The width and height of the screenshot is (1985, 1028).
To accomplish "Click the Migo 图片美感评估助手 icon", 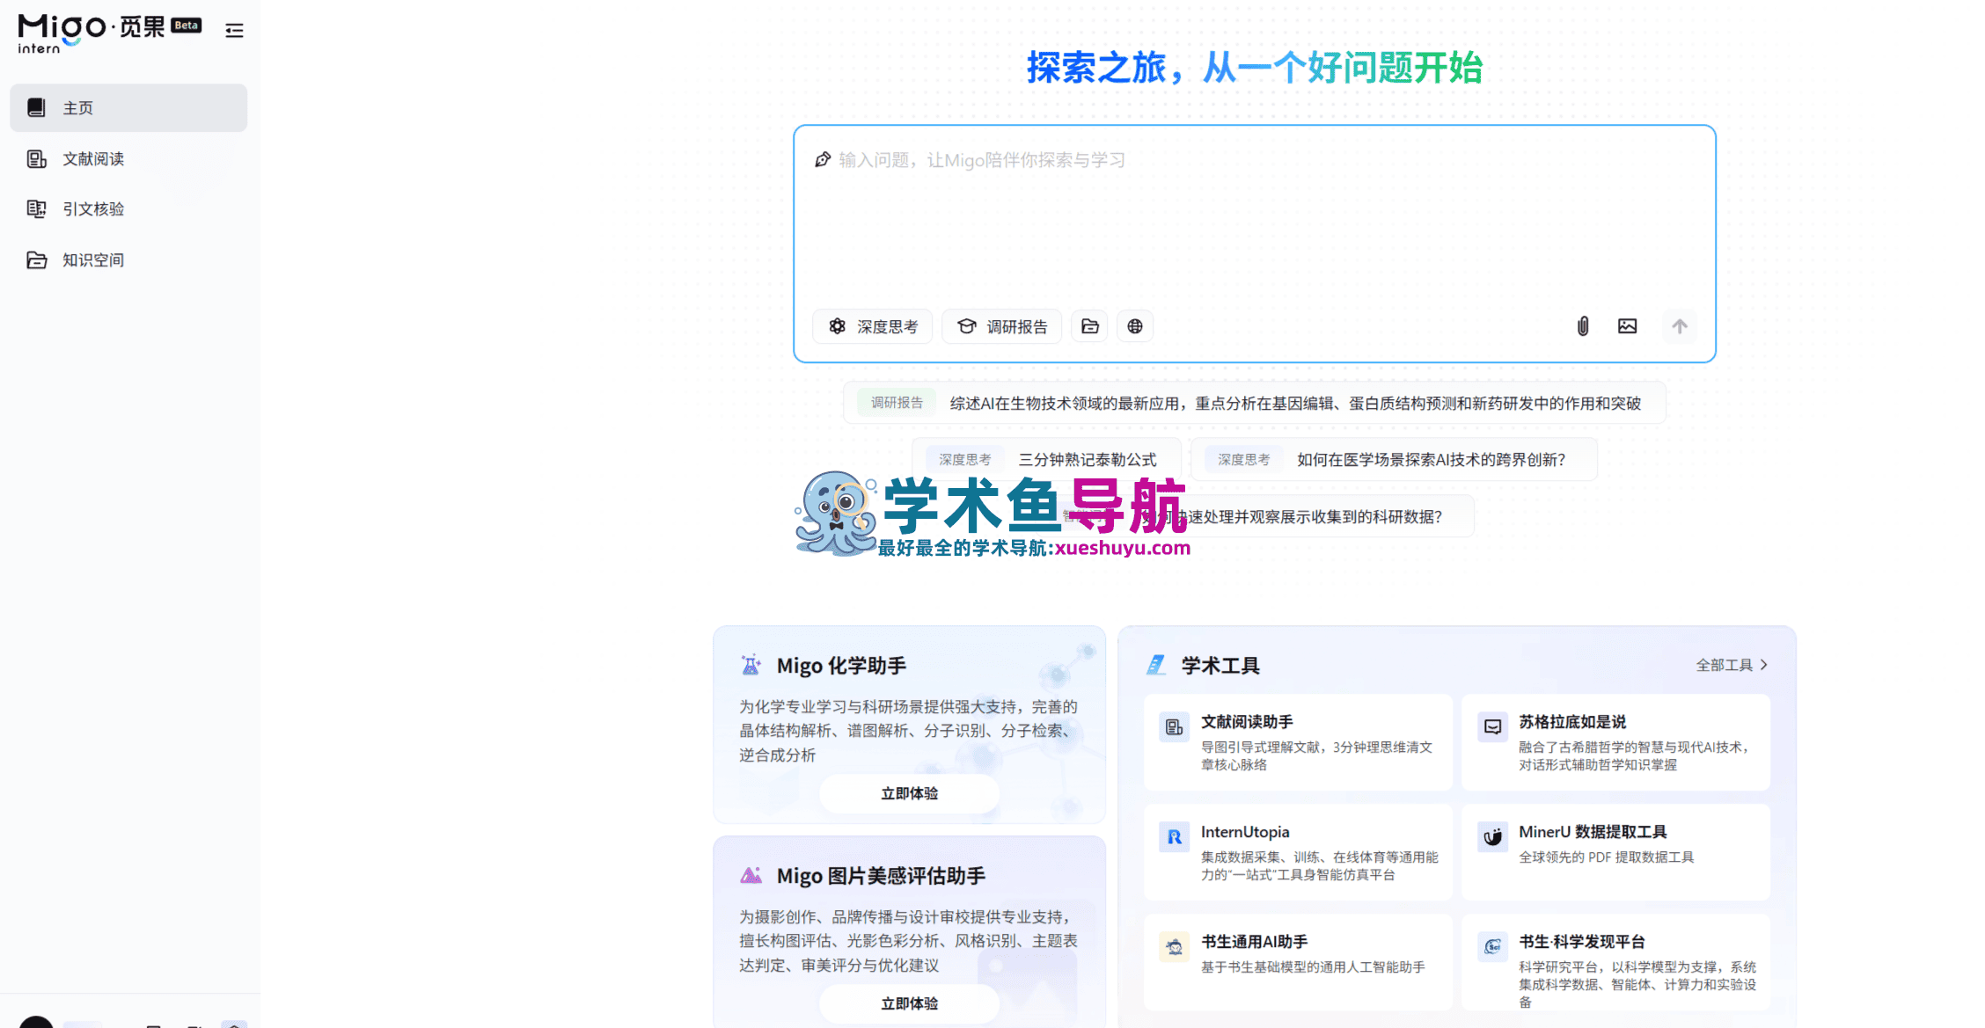I will 751,876.
